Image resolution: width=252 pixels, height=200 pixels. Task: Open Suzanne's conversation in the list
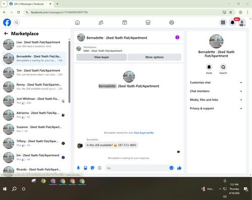pos(34,129)
